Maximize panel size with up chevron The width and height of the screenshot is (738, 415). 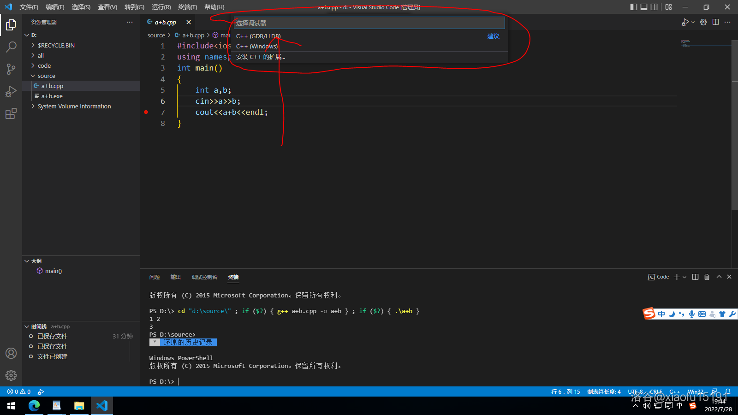719,277
